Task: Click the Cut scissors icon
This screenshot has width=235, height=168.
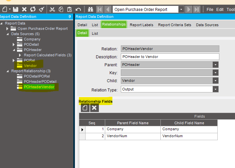Action: 52,9
